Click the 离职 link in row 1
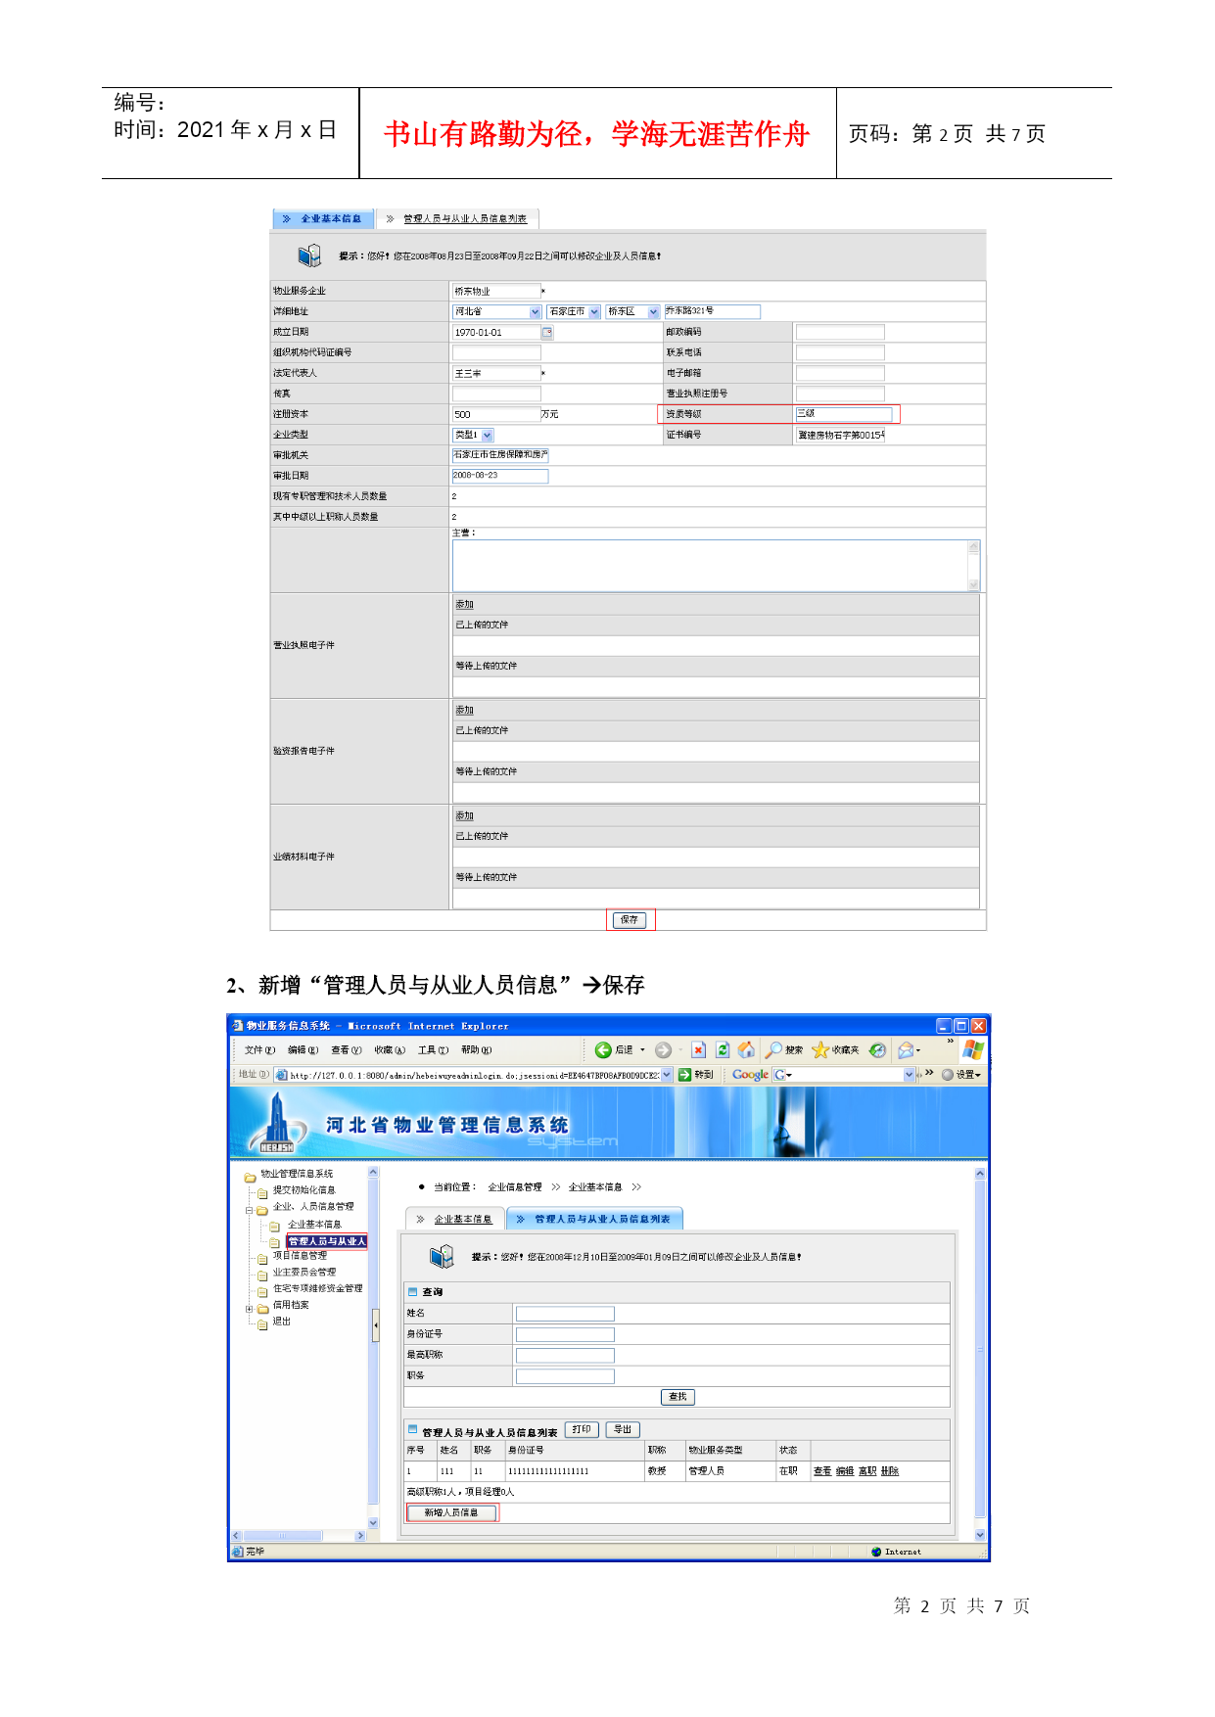Screen dimensions: 1215x1717 867,1471
